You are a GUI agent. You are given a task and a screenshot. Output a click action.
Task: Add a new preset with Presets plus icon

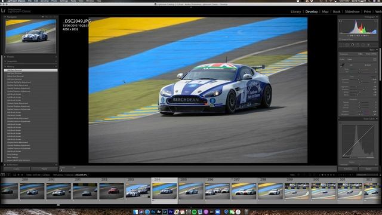coord(56,57)
